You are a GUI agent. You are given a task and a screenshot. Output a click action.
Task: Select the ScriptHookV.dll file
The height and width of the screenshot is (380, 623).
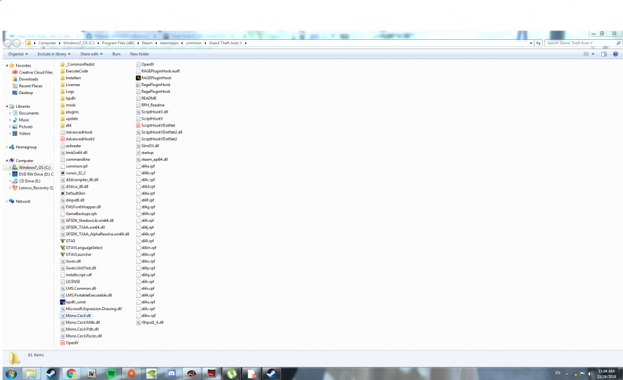[152, 112]
